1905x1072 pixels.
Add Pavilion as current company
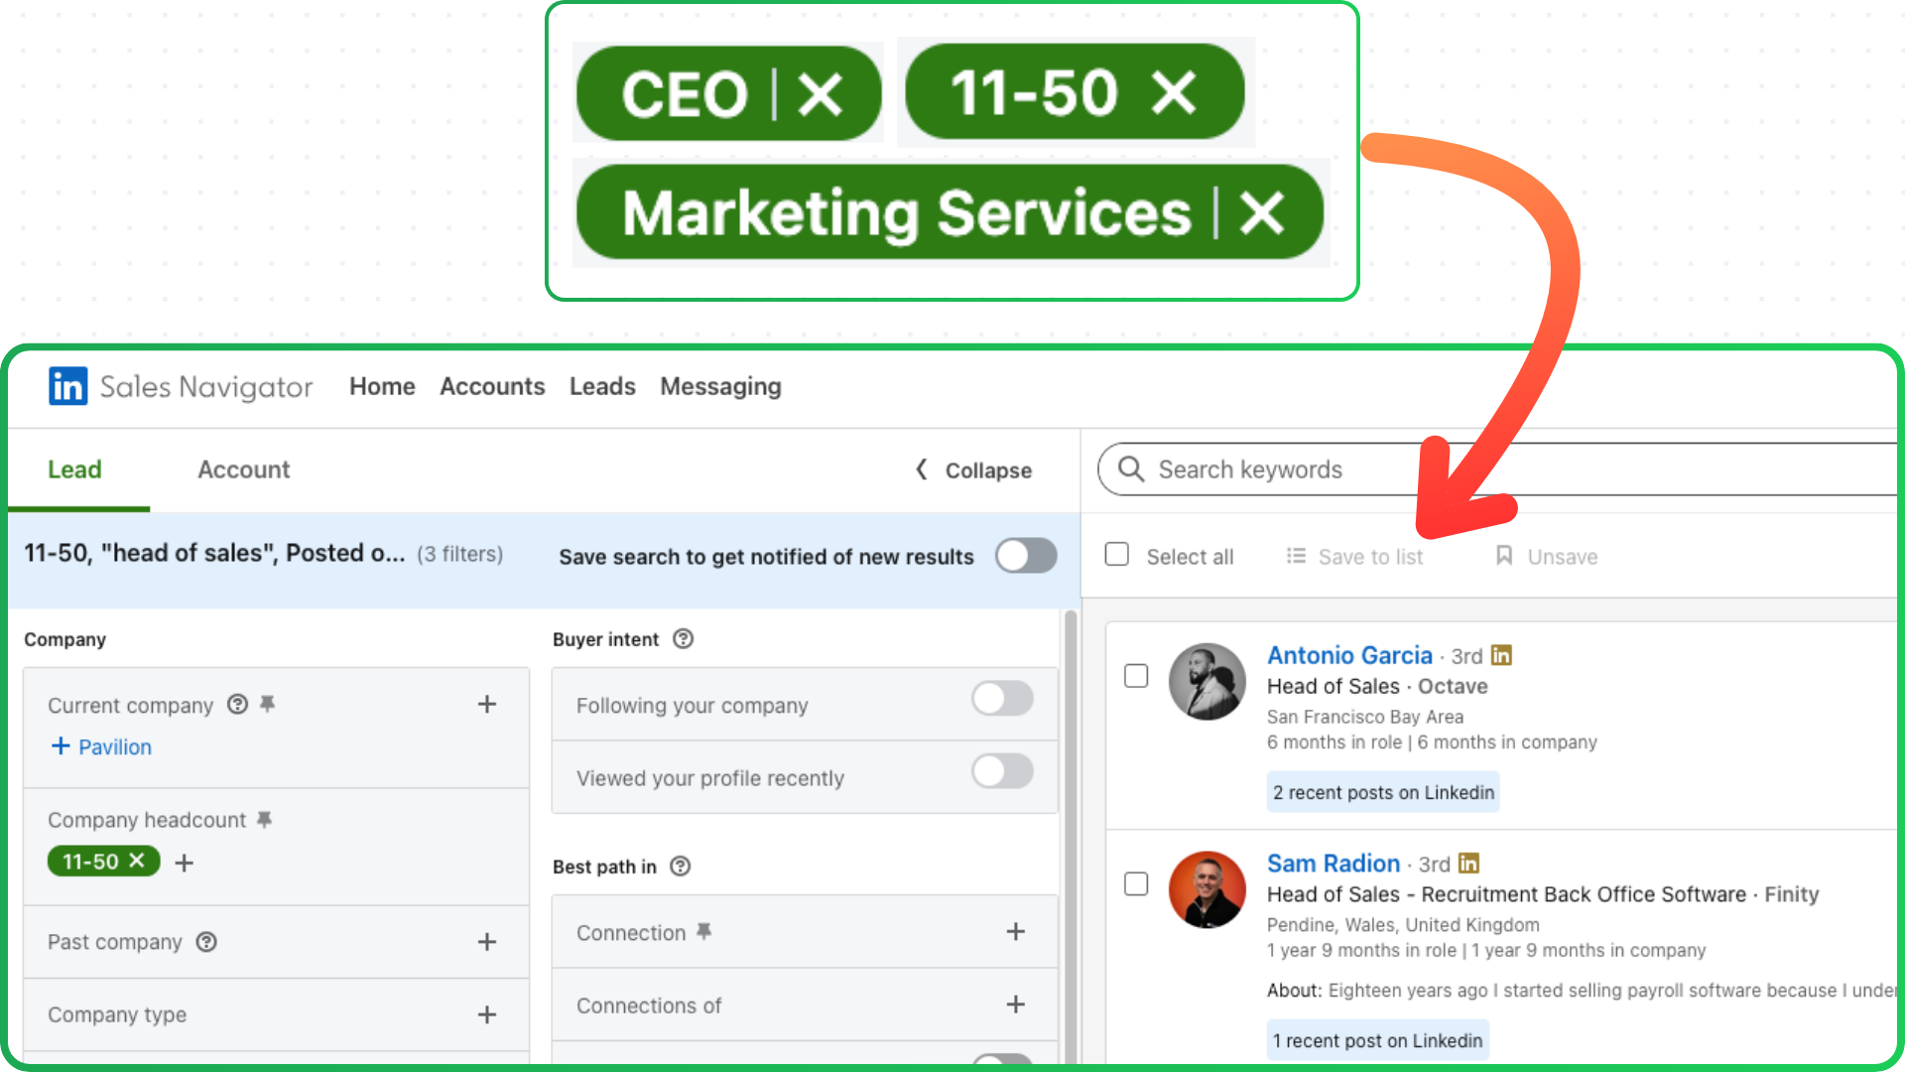click(101, 746)
